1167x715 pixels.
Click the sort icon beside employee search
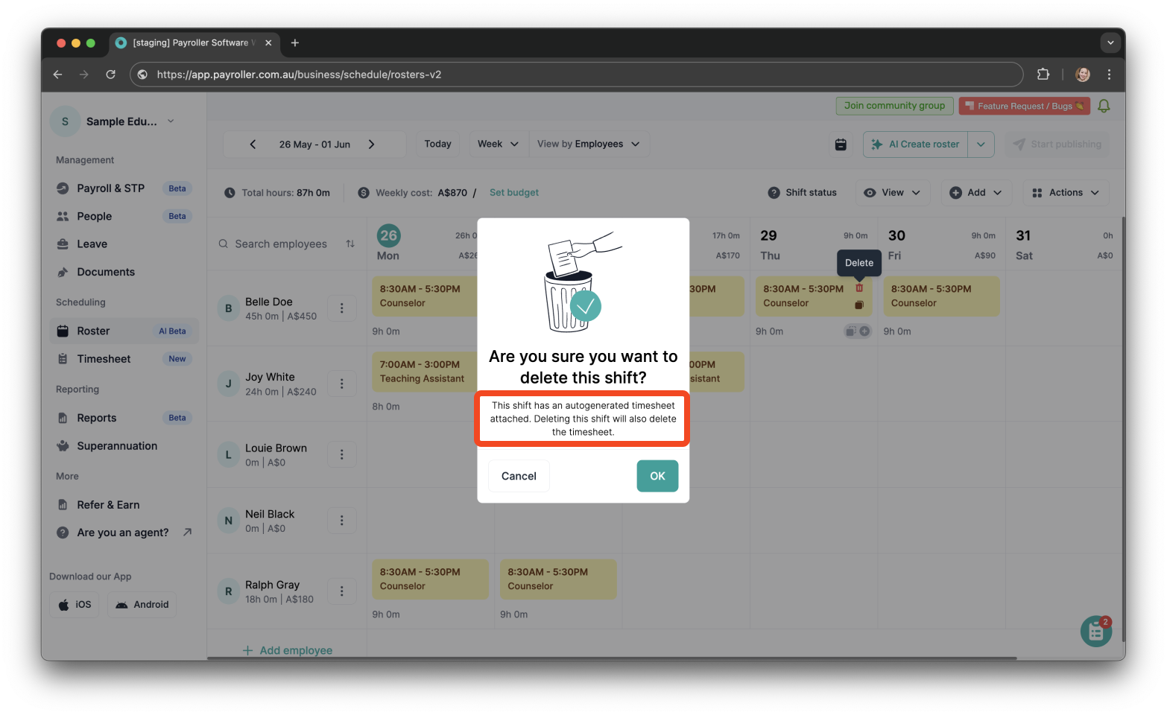point(350,244)
